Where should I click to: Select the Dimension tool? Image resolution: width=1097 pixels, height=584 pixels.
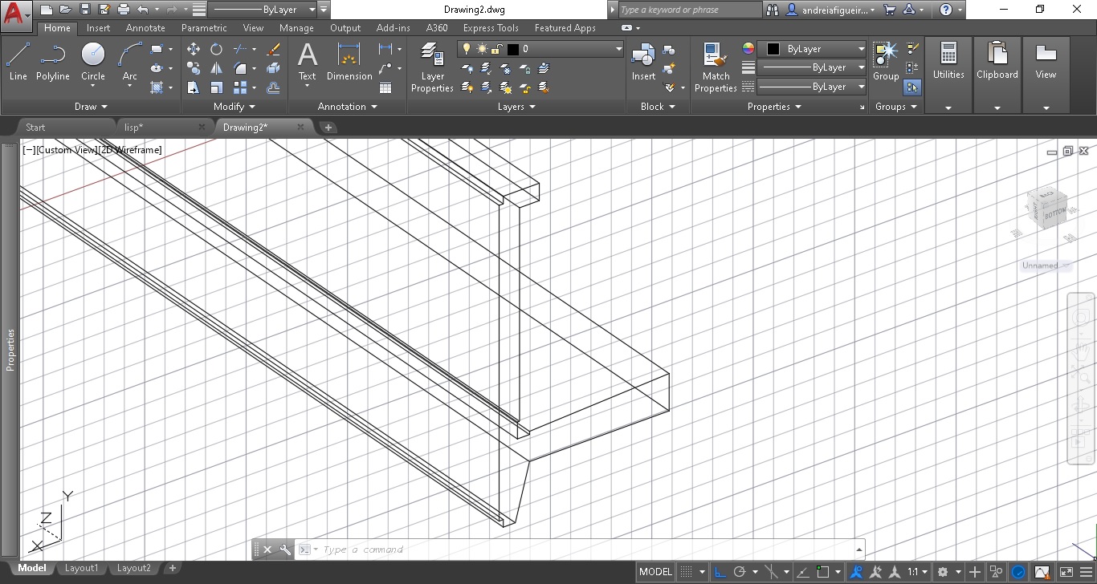pos(349,62)
